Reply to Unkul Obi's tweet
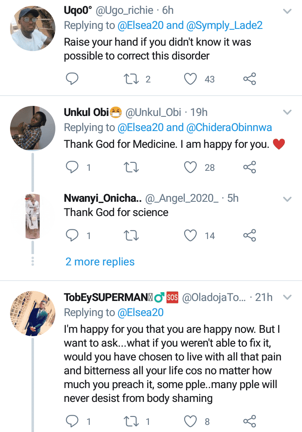Image resolution: width=302 pixels, height=432 pixels. click(x=73, y=167)
